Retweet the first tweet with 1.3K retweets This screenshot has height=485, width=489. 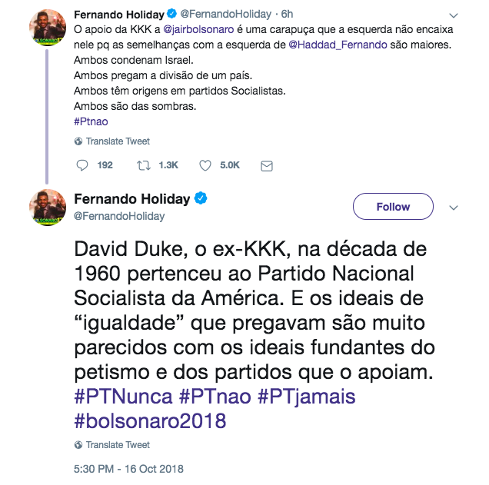point(144,165)
